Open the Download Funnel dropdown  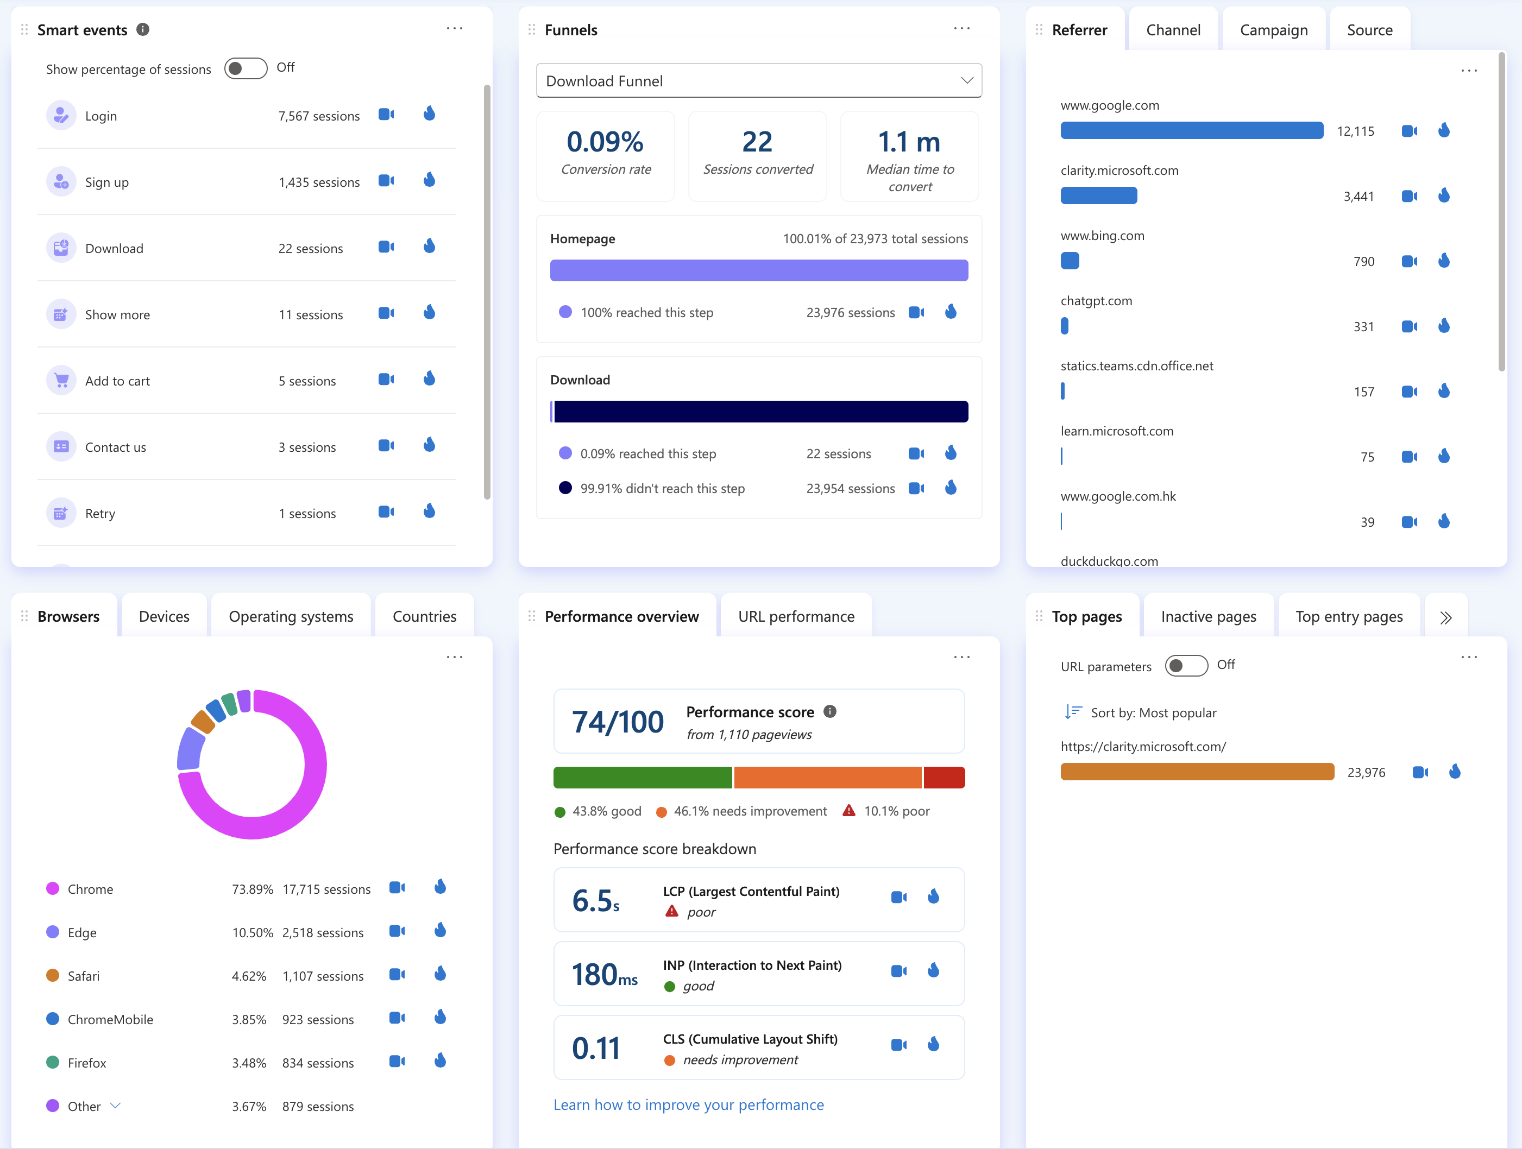pyautogui.click(x=758, y=80)
